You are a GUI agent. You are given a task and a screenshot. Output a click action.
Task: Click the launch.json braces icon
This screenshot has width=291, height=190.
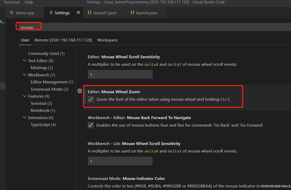[x=132, y=12]
